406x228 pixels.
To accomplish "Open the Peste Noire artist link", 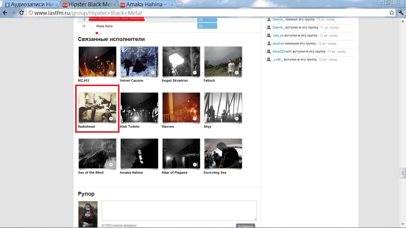I will point(104,26).
